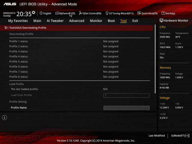Click the Ratio 35x value
Screen dimensions: 192x144
coord(161,58)
